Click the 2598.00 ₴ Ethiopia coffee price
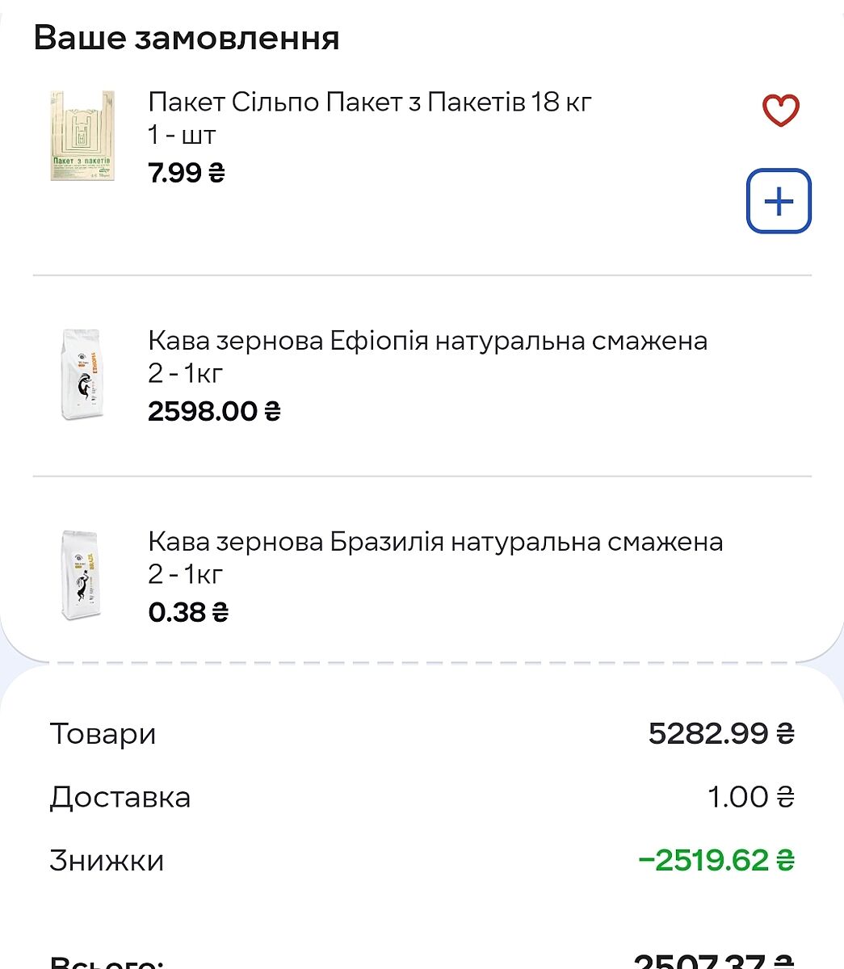Screen dimensions: 844x969 coord(214,412)
